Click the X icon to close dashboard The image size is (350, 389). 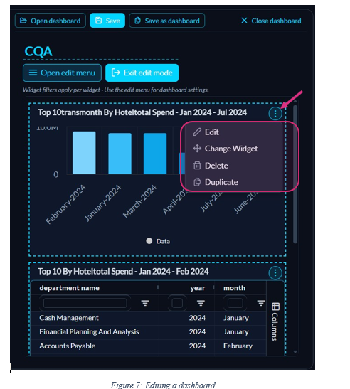(x=244, y=21)
